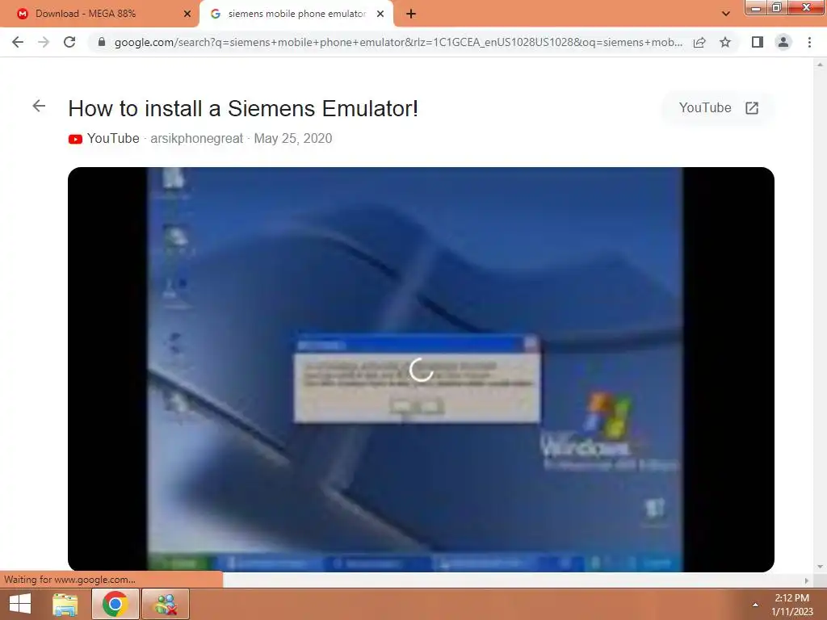
Task: Open File Explorer from taskbar
Action: pyautogui.click(x=65, y=604)
